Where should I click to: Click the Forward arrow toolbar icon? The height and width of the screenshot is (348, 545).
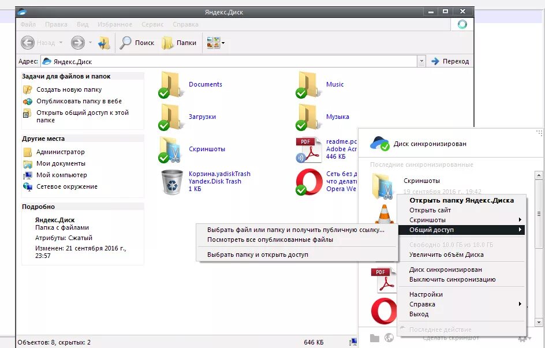click(77, 43)
